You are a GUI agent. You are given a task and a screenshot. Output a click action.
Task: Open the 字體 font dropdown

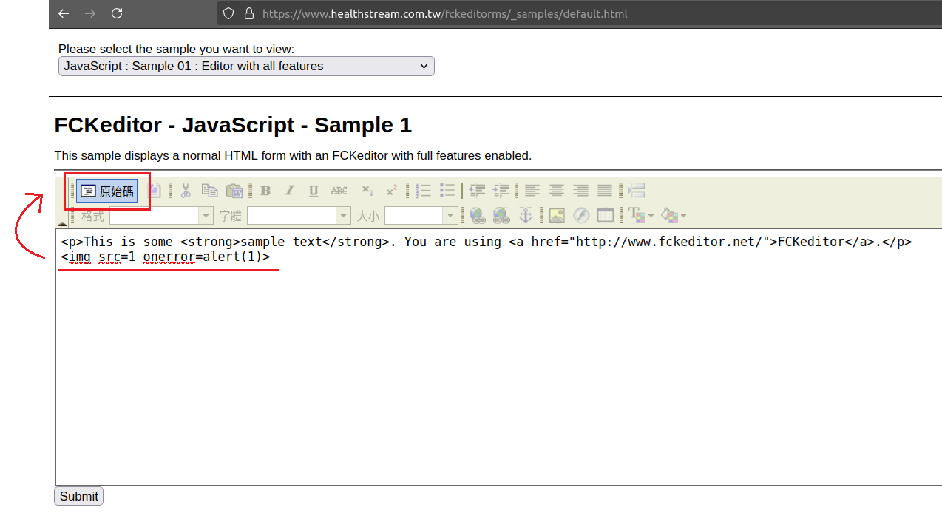299,215
